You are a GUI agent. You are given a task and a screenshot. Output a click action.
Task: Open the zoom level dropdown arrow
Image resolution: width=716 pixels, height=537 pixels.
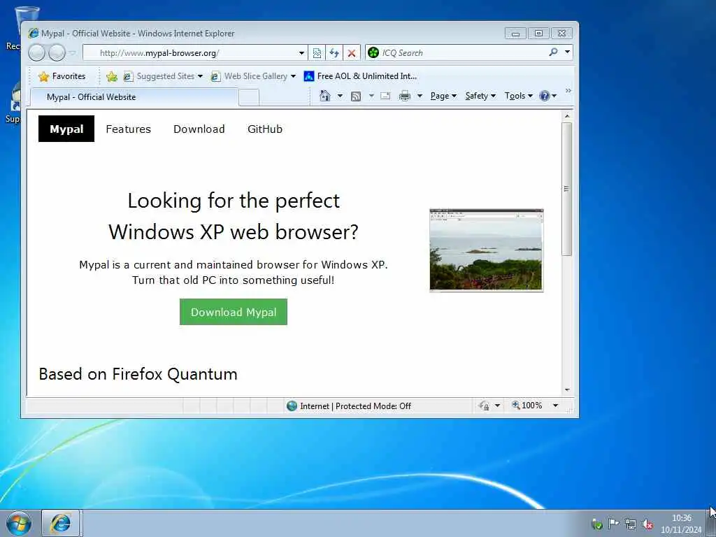pyautogui.click(x=555, y=406)
